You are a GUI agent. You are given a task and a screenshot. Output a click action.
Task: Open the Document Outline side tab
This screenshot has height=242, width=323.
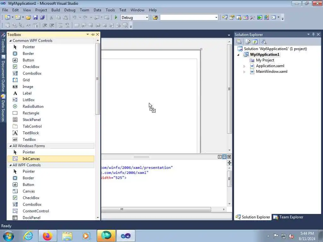(3, 74)
